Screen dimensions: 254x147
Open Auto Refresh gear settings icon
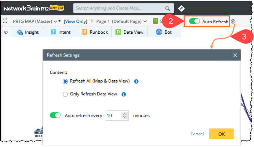coord(233,22)
